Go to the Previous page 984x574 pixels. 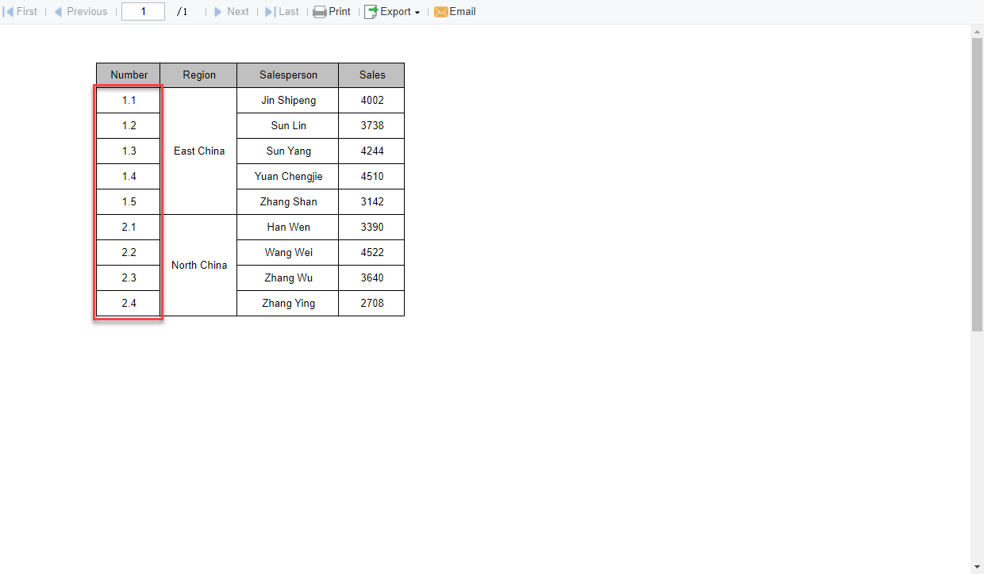coord(80,12)
